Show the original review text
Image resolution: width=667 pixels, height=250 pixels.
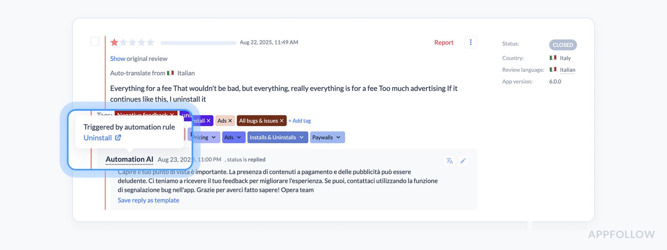(118, 59)
